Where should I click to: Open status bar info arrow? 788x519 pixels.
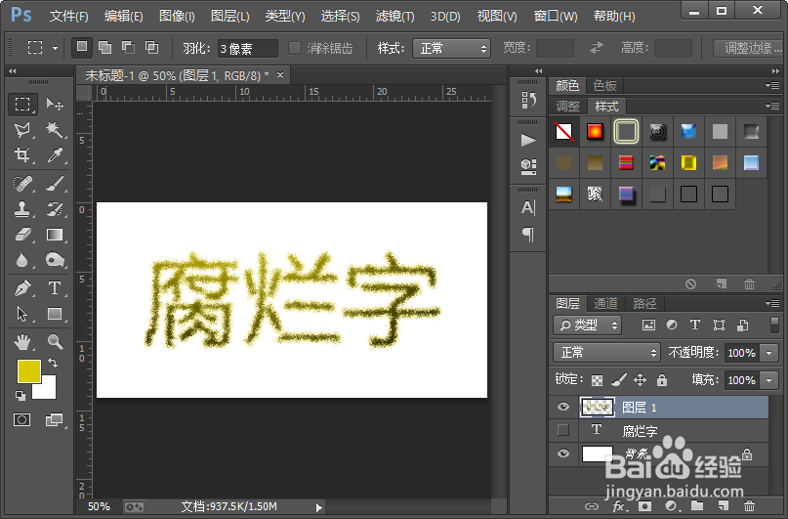pyautogui.click(x=318, y=507)
